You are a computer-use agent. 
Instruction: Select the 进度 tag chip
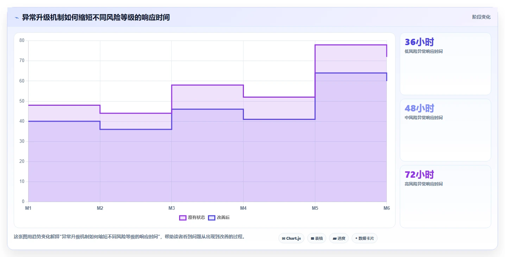[339, 238]
